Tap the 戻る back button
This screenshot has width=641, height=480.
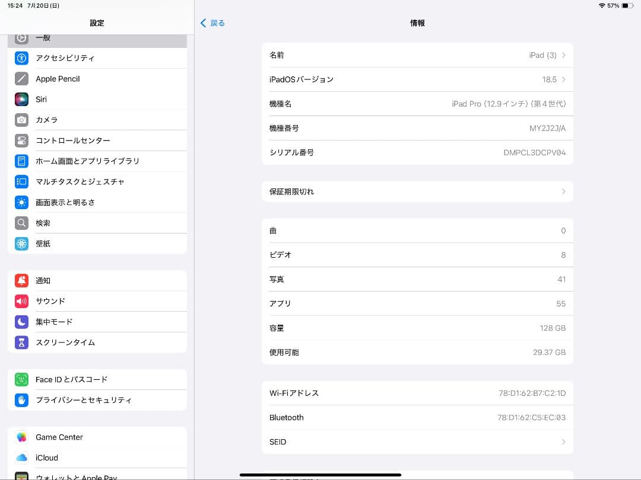212,23
